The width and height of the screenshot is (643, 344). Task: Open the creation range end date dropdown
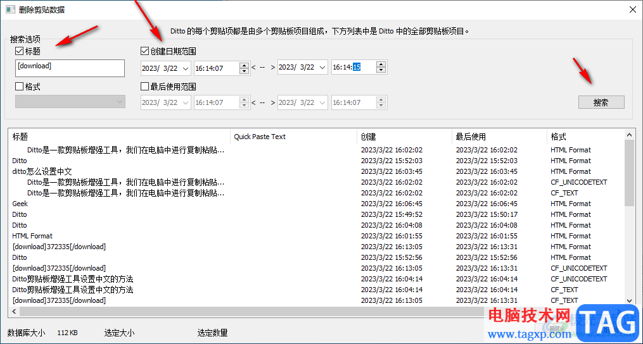322,68
